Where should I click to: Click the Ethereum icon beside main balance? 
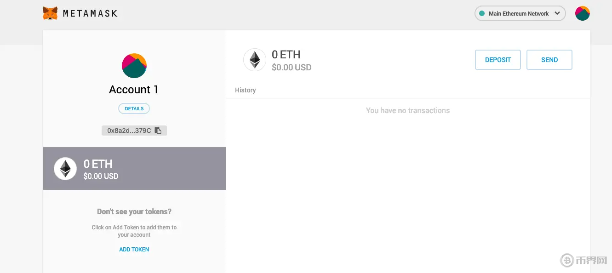255,60
